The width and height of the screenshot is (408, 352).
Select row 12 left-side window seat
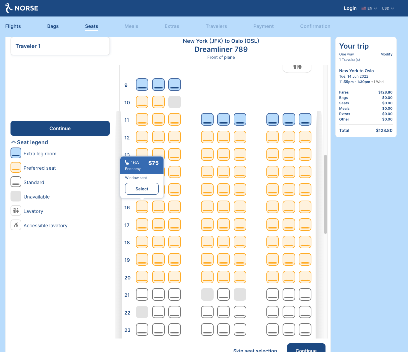[x=142, y=137]
